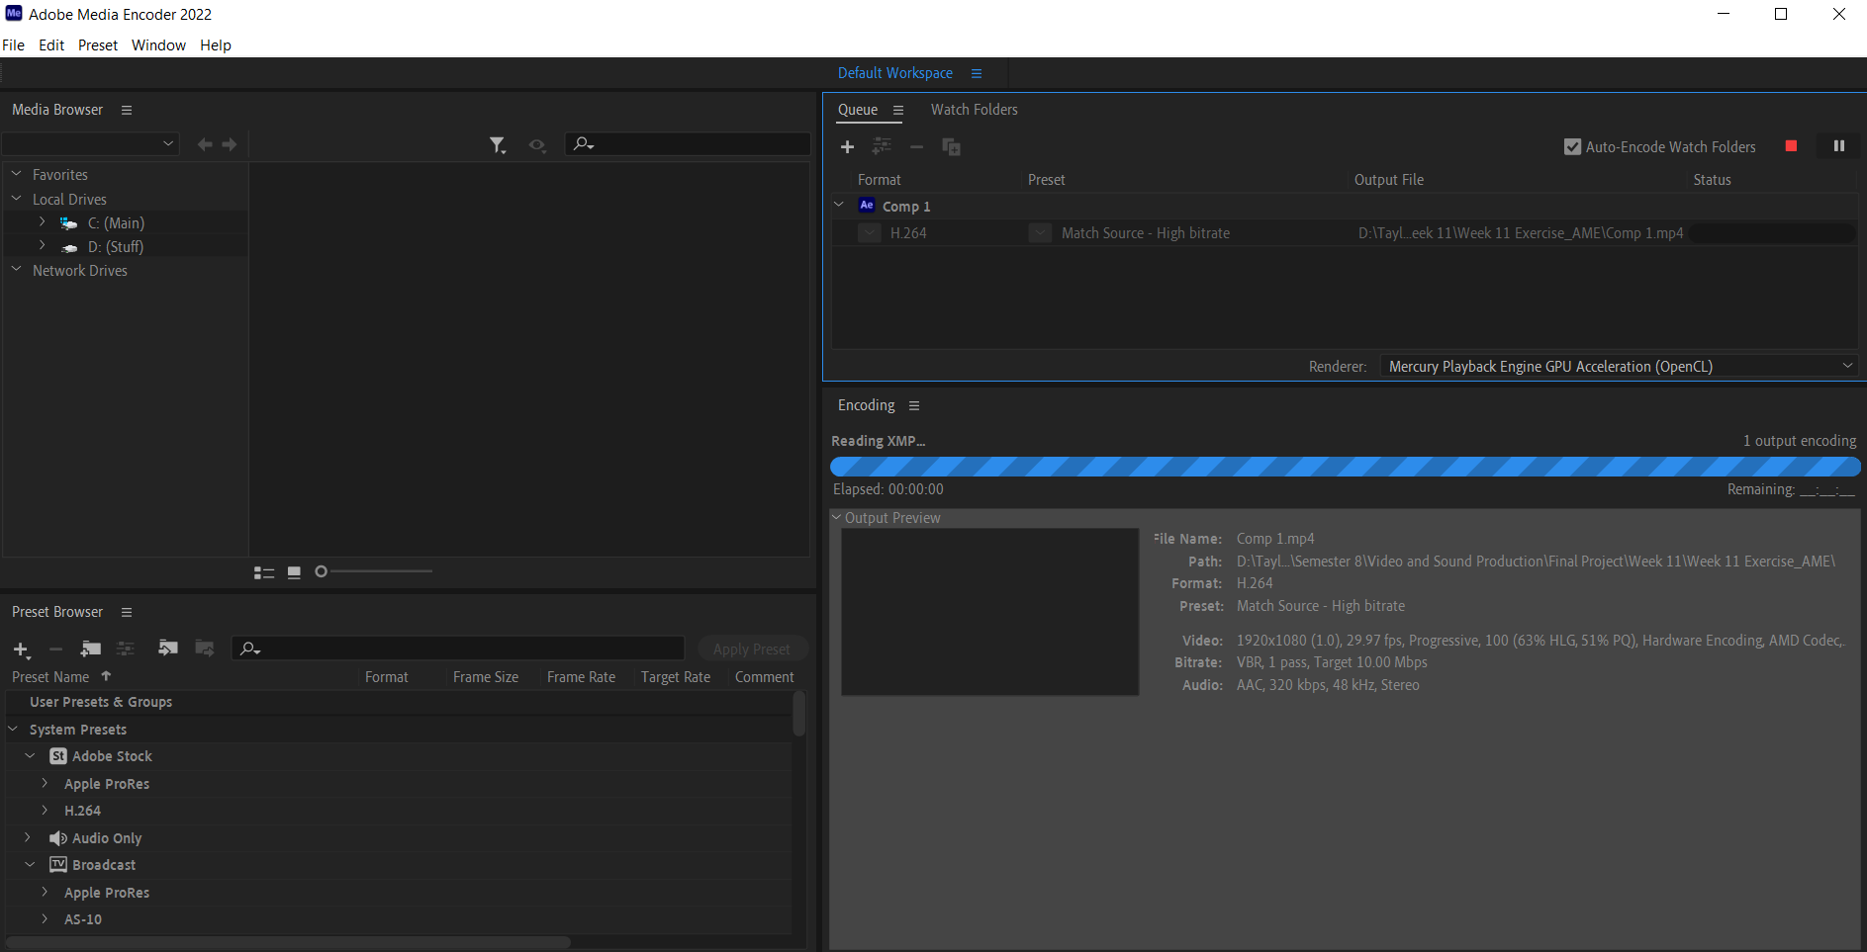Expand the AS-10 preset group
1867x952 pixels.
coord(45,918)
